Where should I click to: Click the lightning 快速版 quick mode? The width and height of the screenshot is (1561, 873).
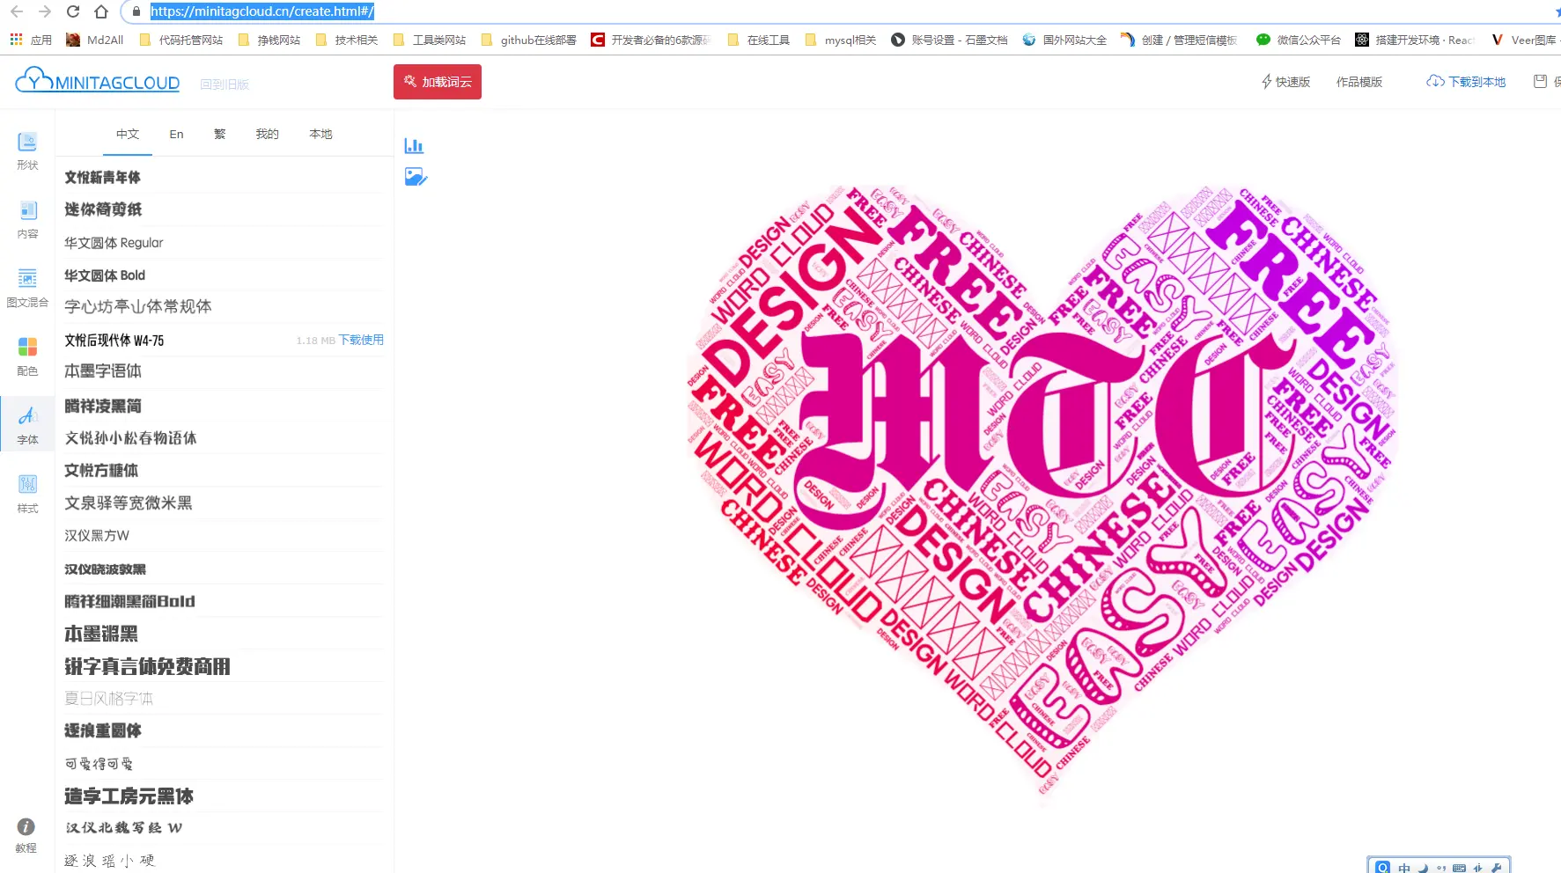[1285, 82]
